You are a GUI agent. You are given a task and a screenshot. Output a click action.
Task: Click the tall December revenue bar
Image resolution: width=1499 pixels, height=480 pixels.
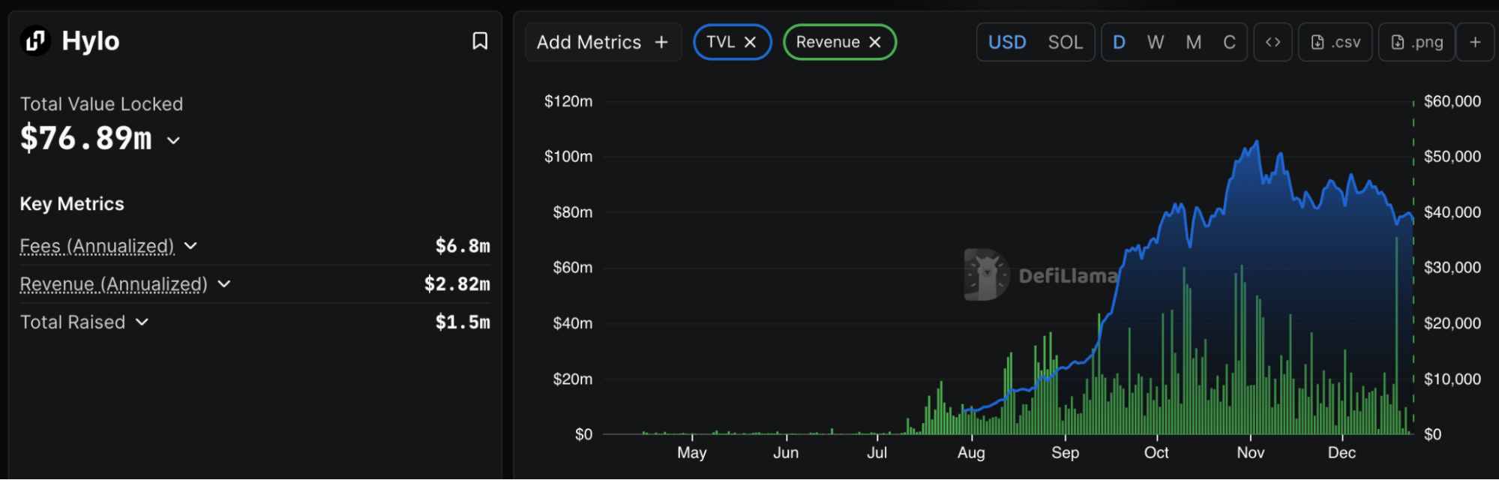click(x=1396, y=337)
